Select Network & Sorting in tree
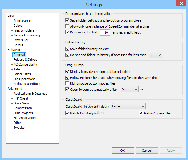Viewport: 188px width, 160px height. tap(27, 35)
